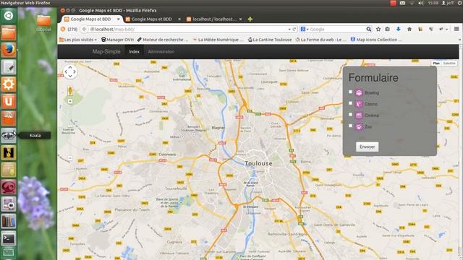Viewport: 463px width, 260px height.
Task: Click the Bowling category icon
Action: [x=359, y=92]
